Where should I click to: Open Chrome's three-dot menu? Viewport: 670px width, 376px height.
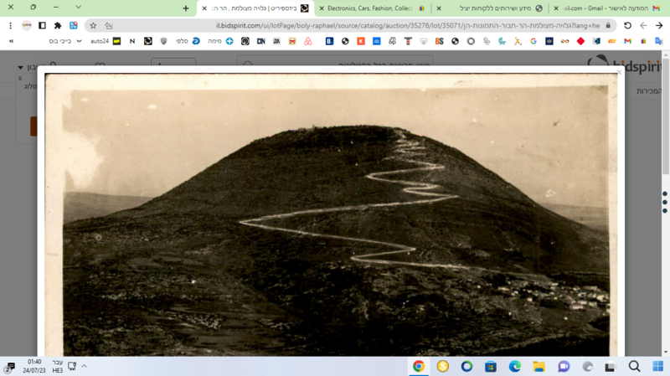(x=11, y=26)
